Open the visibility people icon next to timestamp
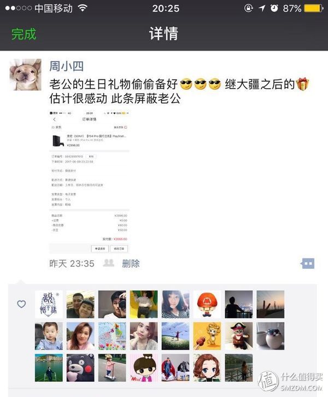Image resolution: width=328 pixels, height=397 pixels. [108, 263]
